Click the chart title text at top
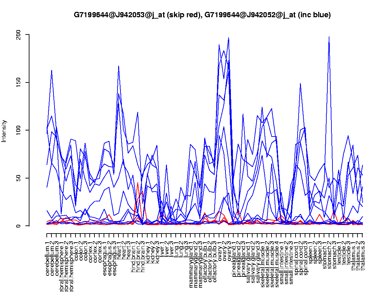The width and height of the screenshot is (390, 292). (x=202, y=15)
